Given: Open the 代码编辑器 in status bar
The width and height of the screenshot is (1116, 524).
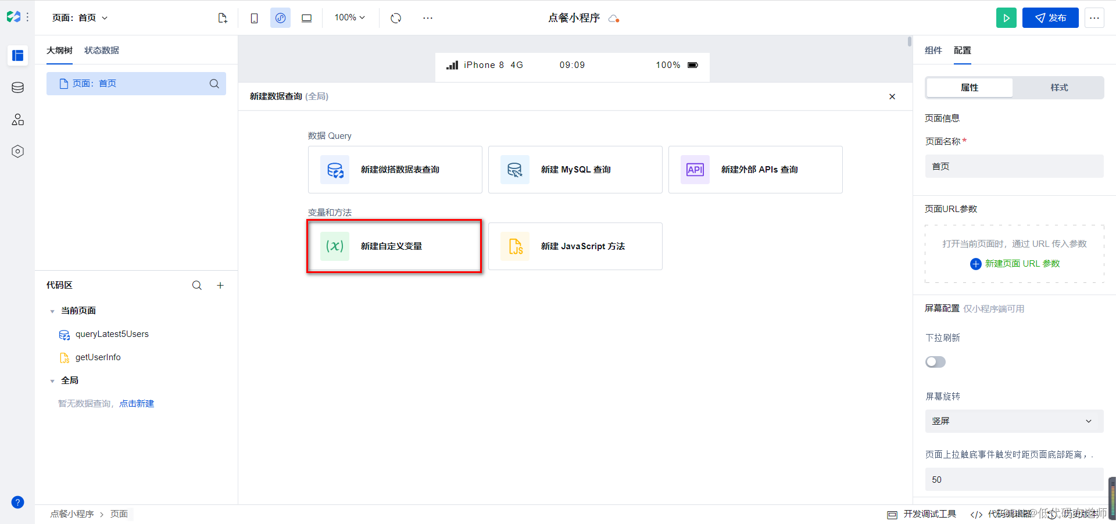Looking at the screenshot, I should tap(1001, 514).
